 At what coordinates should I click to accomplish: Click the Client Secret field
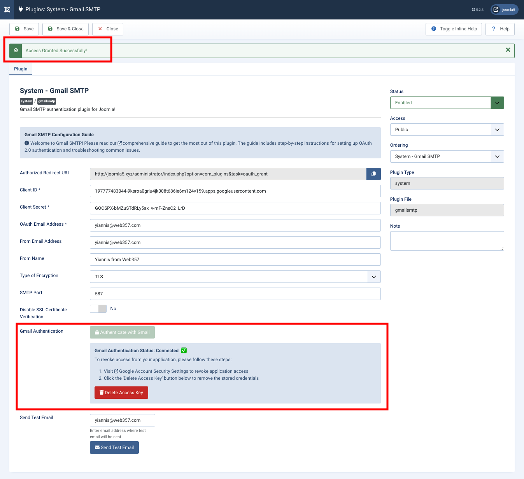coord(235,208)
